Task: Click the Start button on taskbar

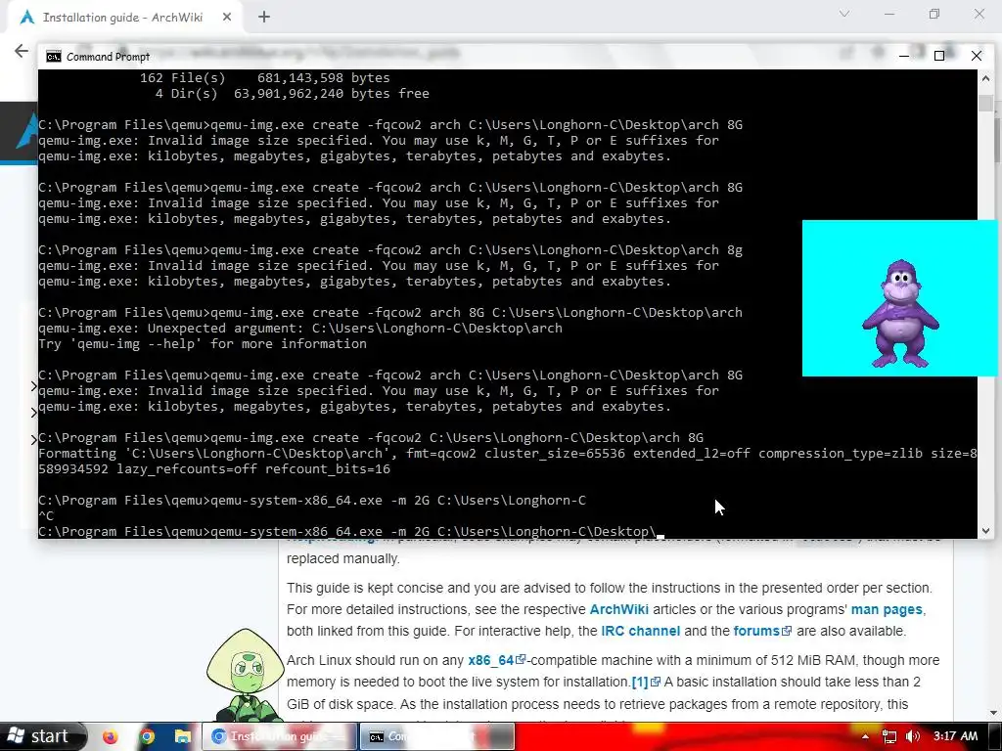Action: click(42, 736)
